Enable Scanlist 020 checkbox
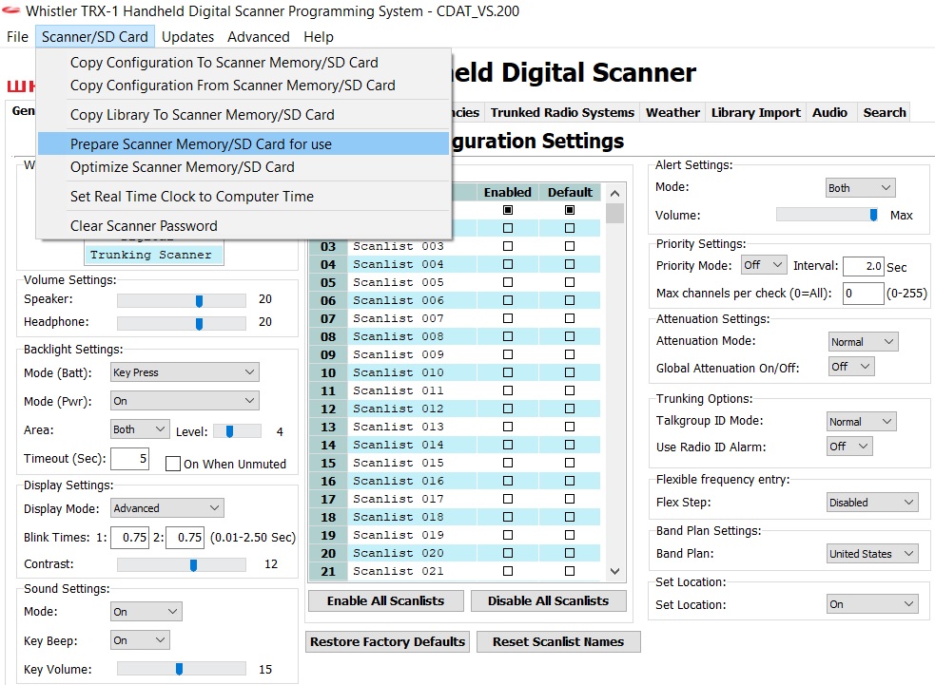This screenshot has height=685, width=935. [508, 553]
